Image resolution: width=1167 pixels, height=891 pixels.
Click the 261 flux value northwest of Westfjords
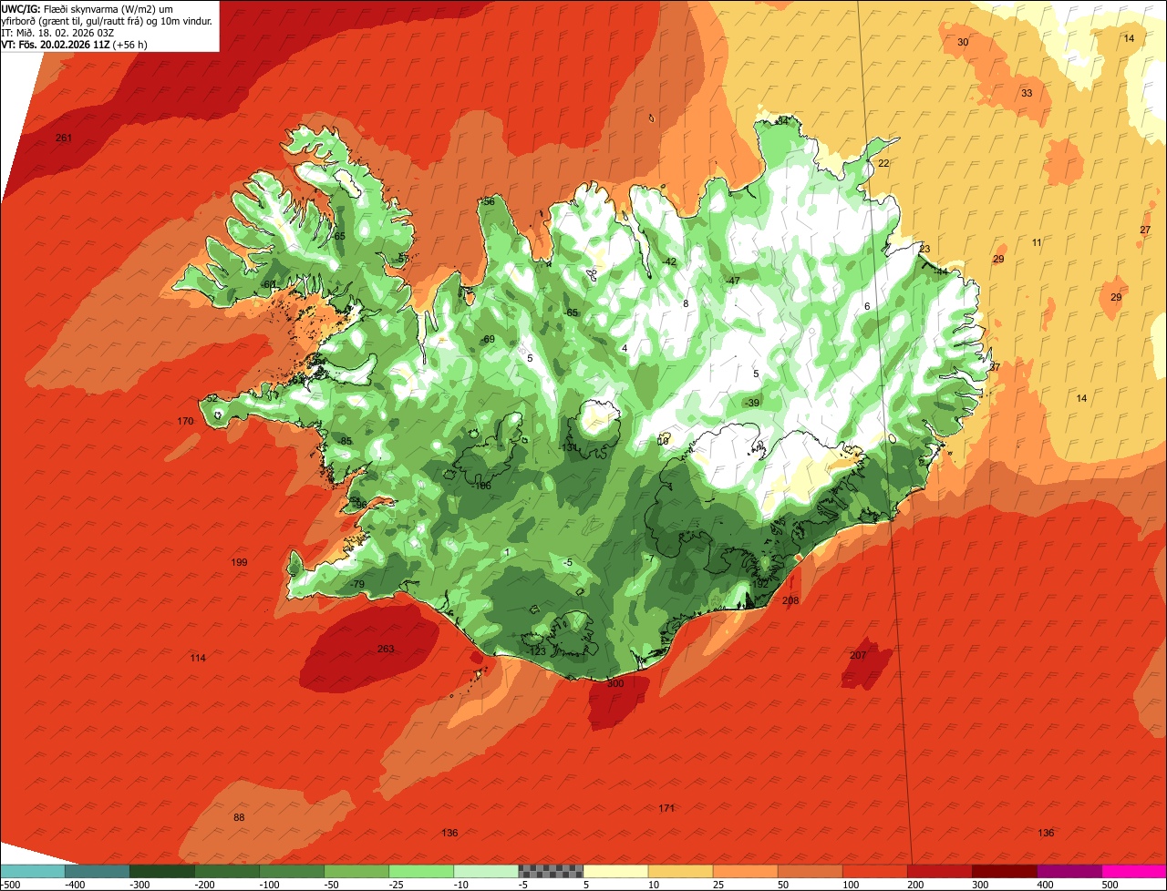pyautogui.click(x=64, y=138)
